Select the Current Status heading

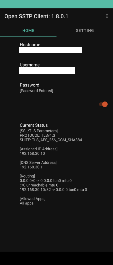coord(34,125)
